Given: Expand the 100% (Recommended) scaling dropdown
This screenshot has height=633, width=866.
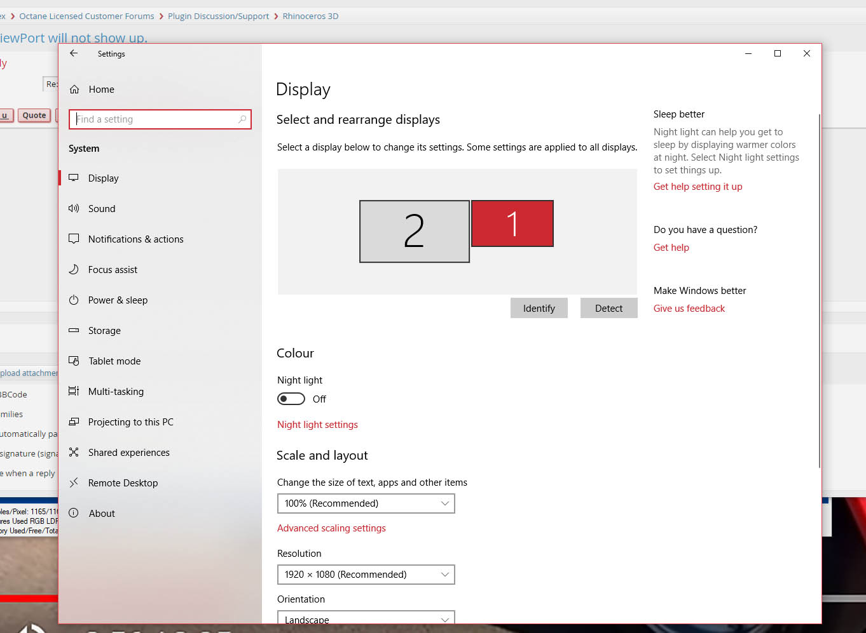Looking at the screenshot, I should pos(366,503).
